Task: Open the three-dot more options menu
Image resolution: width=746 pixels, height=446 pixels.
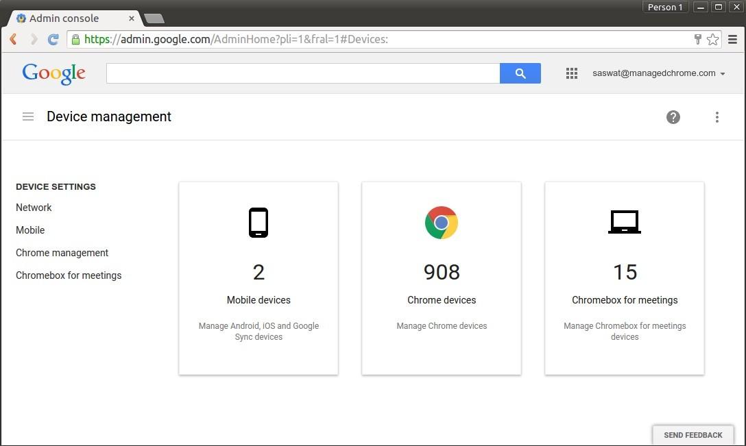Action: point(717,117)
